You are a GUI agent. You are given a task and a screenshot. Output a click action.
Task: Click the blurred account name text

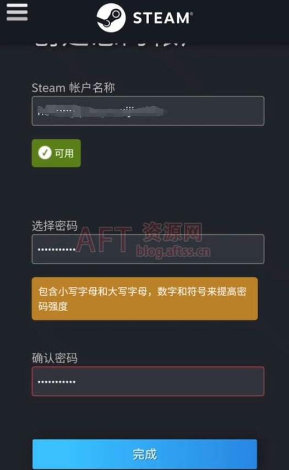(101, 111)
